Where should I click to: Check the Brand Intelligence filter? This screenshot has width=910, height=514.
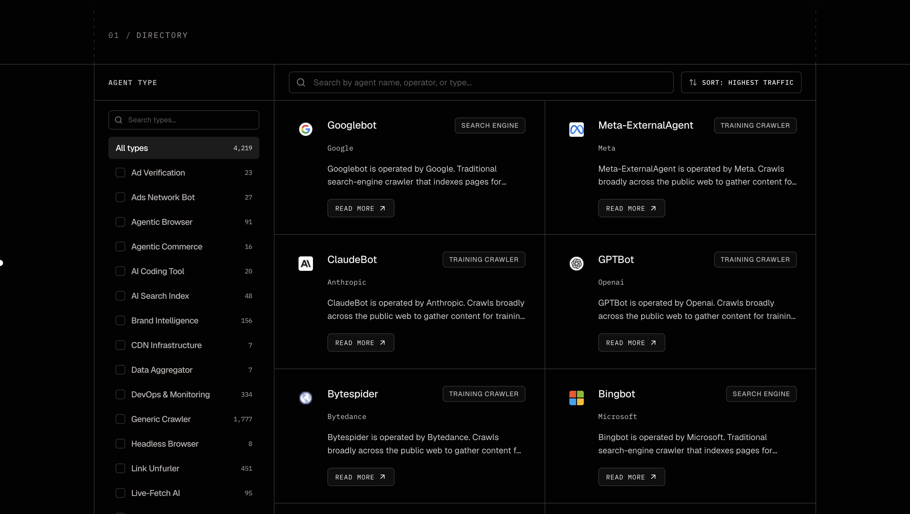pos(120,320)
